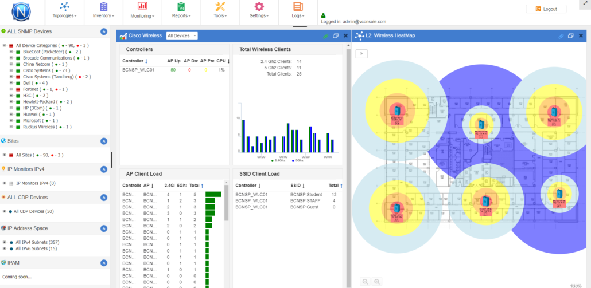591x288 pixels.
Task: Click the Wireless HeatMap topology title icon
Action: pyautogui.click(x=359, y=35)
